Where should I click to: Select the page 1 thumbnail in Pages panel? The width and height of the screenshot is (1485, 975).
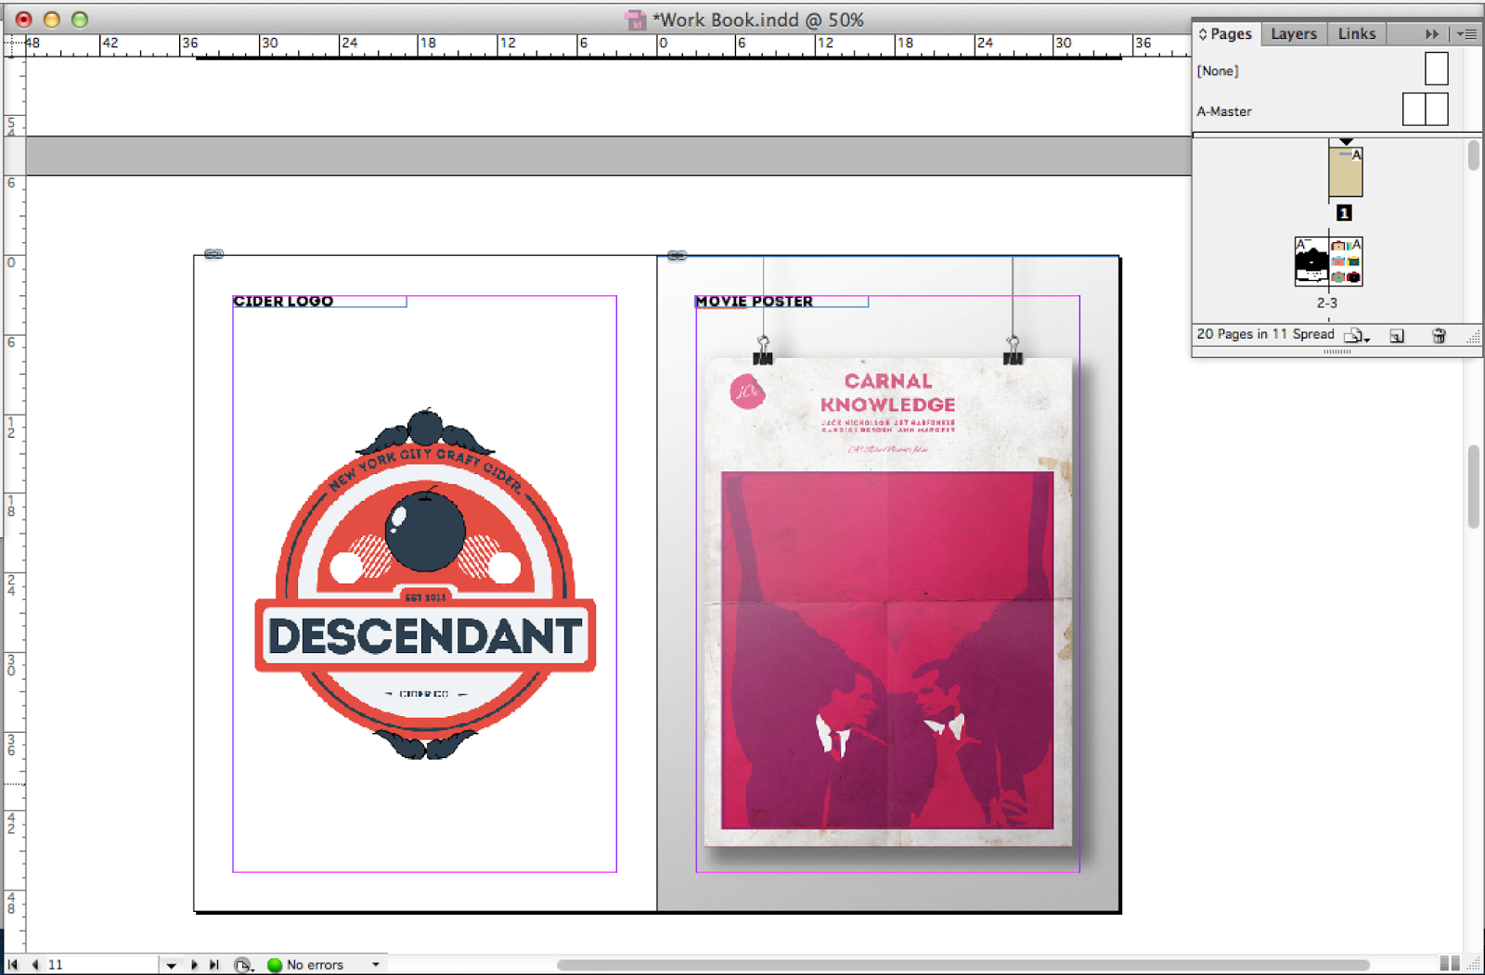pyautogui.click(x=1346, y=172)
